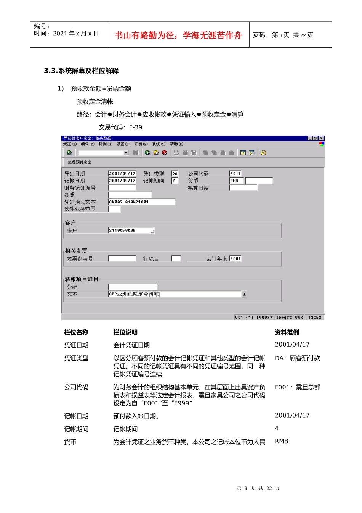Screen dimensions: 362x513
Task: Open the status bar system dropdown arrow
Action: tap(271, 318)
